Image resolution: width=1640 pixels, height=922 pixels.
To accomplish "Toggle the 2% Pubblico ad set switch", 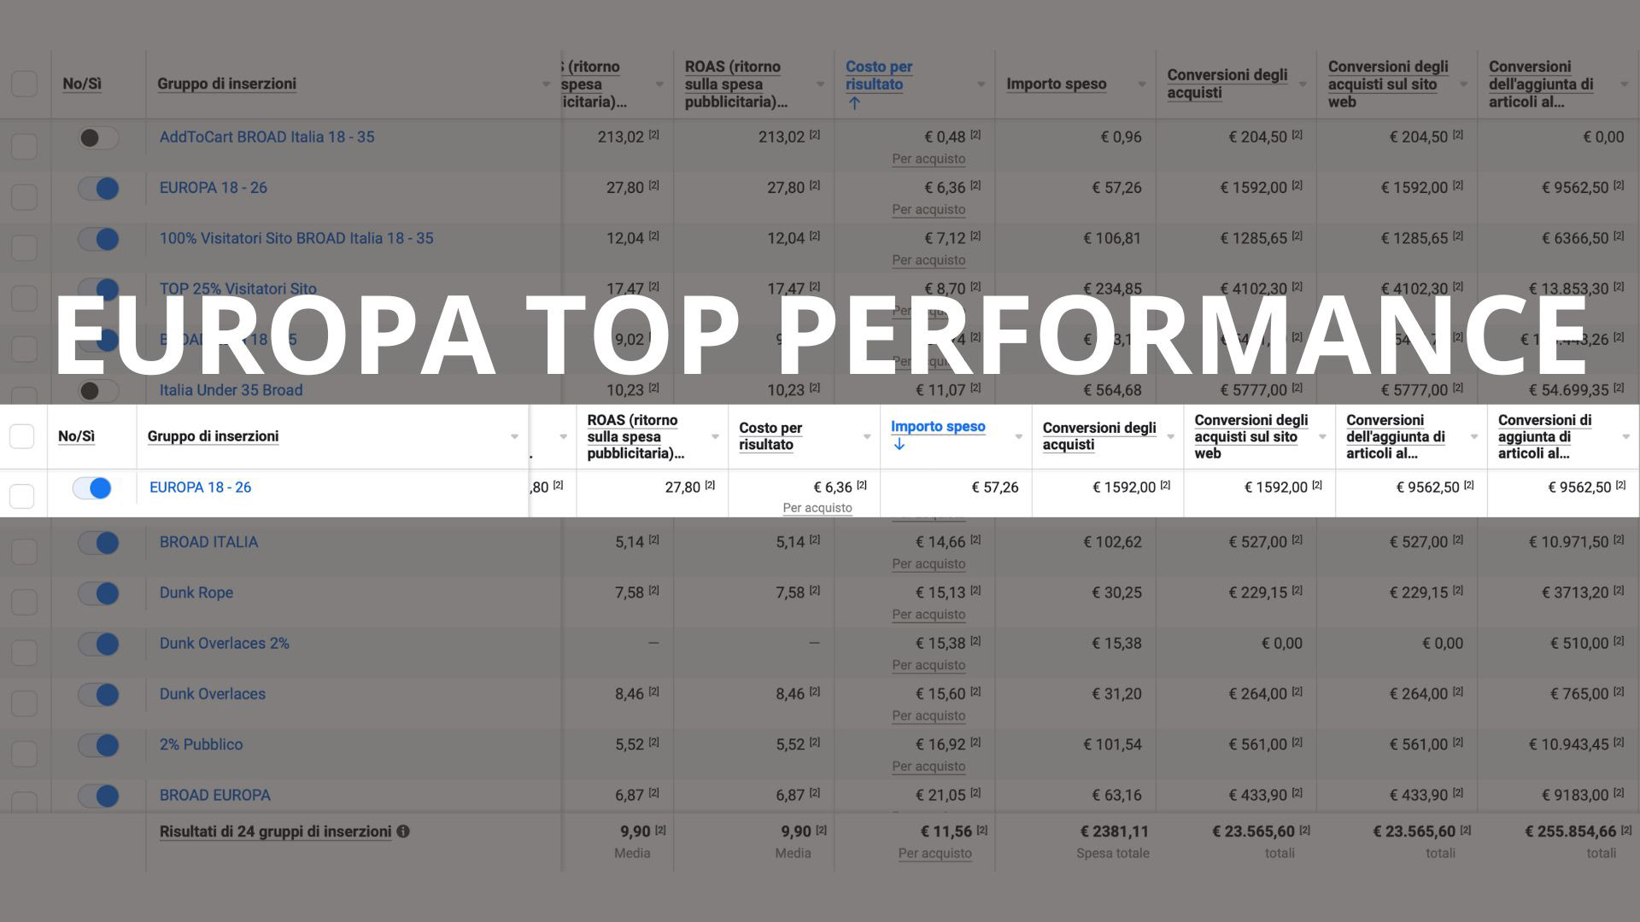I will coord(98,745).
